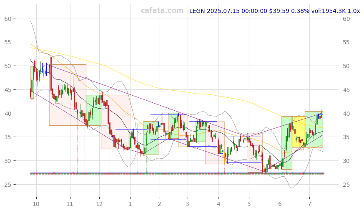This screenshot has width=364, height=211.
Task: Click the 60 label on left price axis
Action: (8, 19)
